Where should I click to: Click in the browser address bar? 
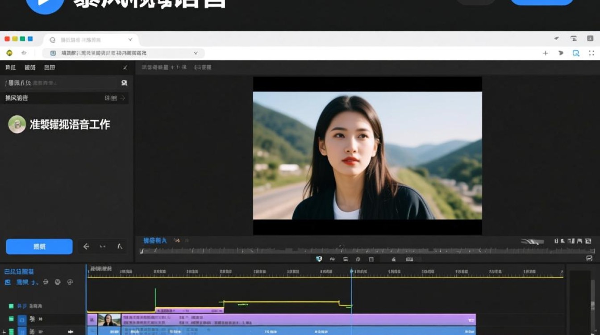pyautogui.click(x=124, y=53)
